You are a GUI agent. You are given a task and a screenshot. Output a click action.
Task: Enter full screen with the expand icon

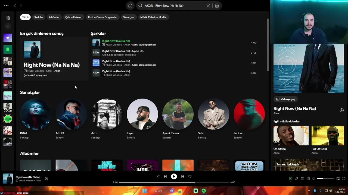coord(344,178)
